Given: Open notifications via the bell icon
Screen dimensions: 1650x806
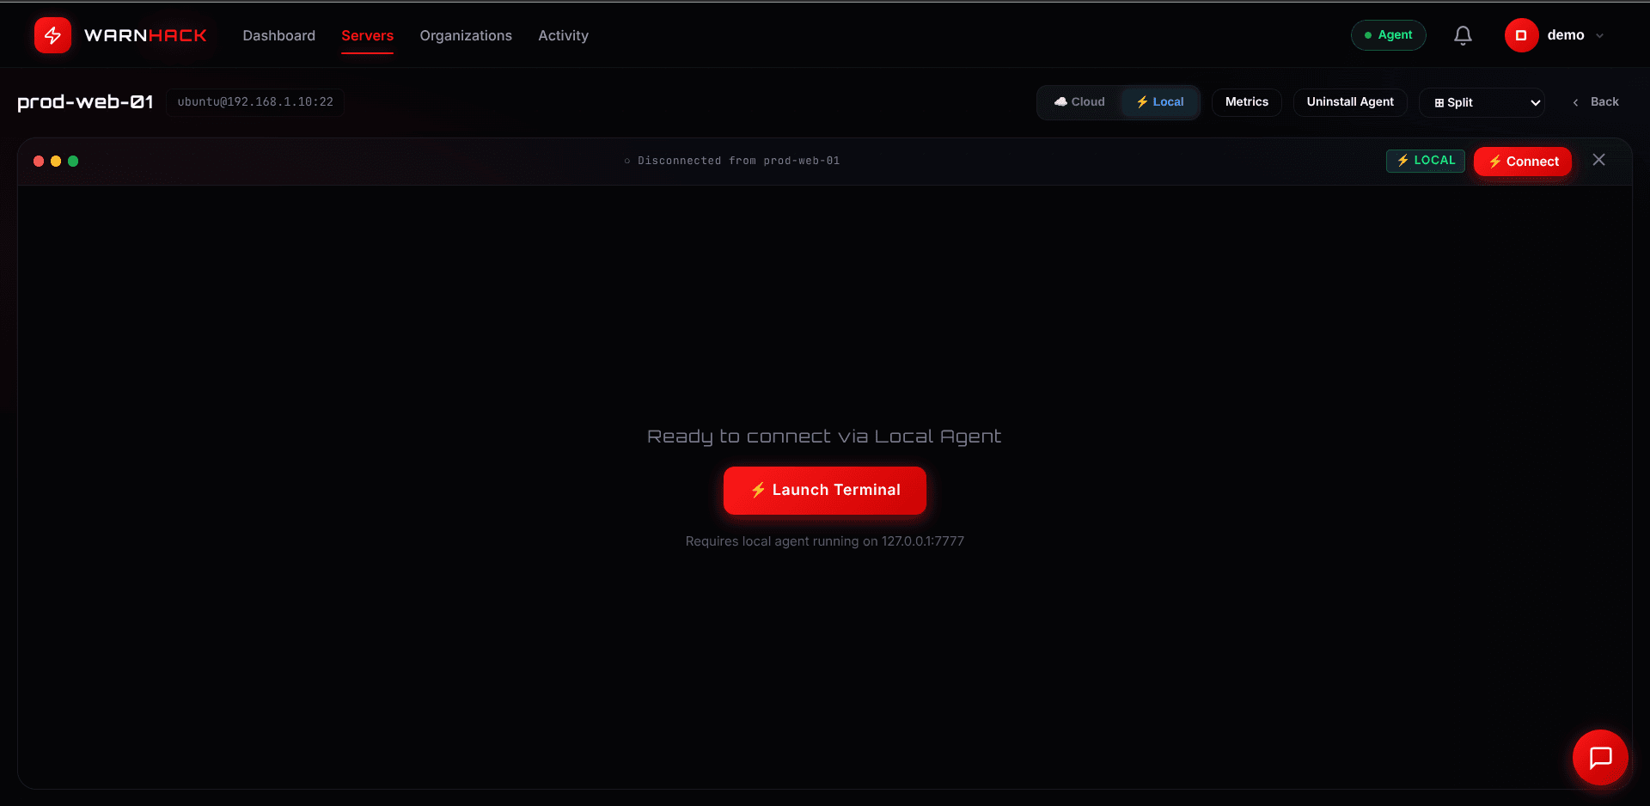Looking at the screenshot, I should [x=1463, y=35].
